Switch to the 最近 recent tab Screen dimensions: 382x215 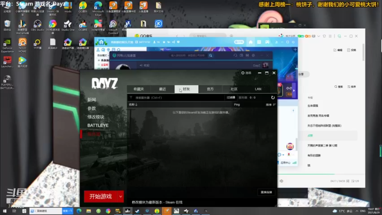point(162,89)
